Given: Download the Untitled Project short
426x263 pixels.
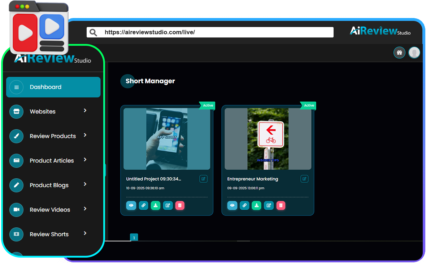Looking at the screenshot, I should 156,205.
